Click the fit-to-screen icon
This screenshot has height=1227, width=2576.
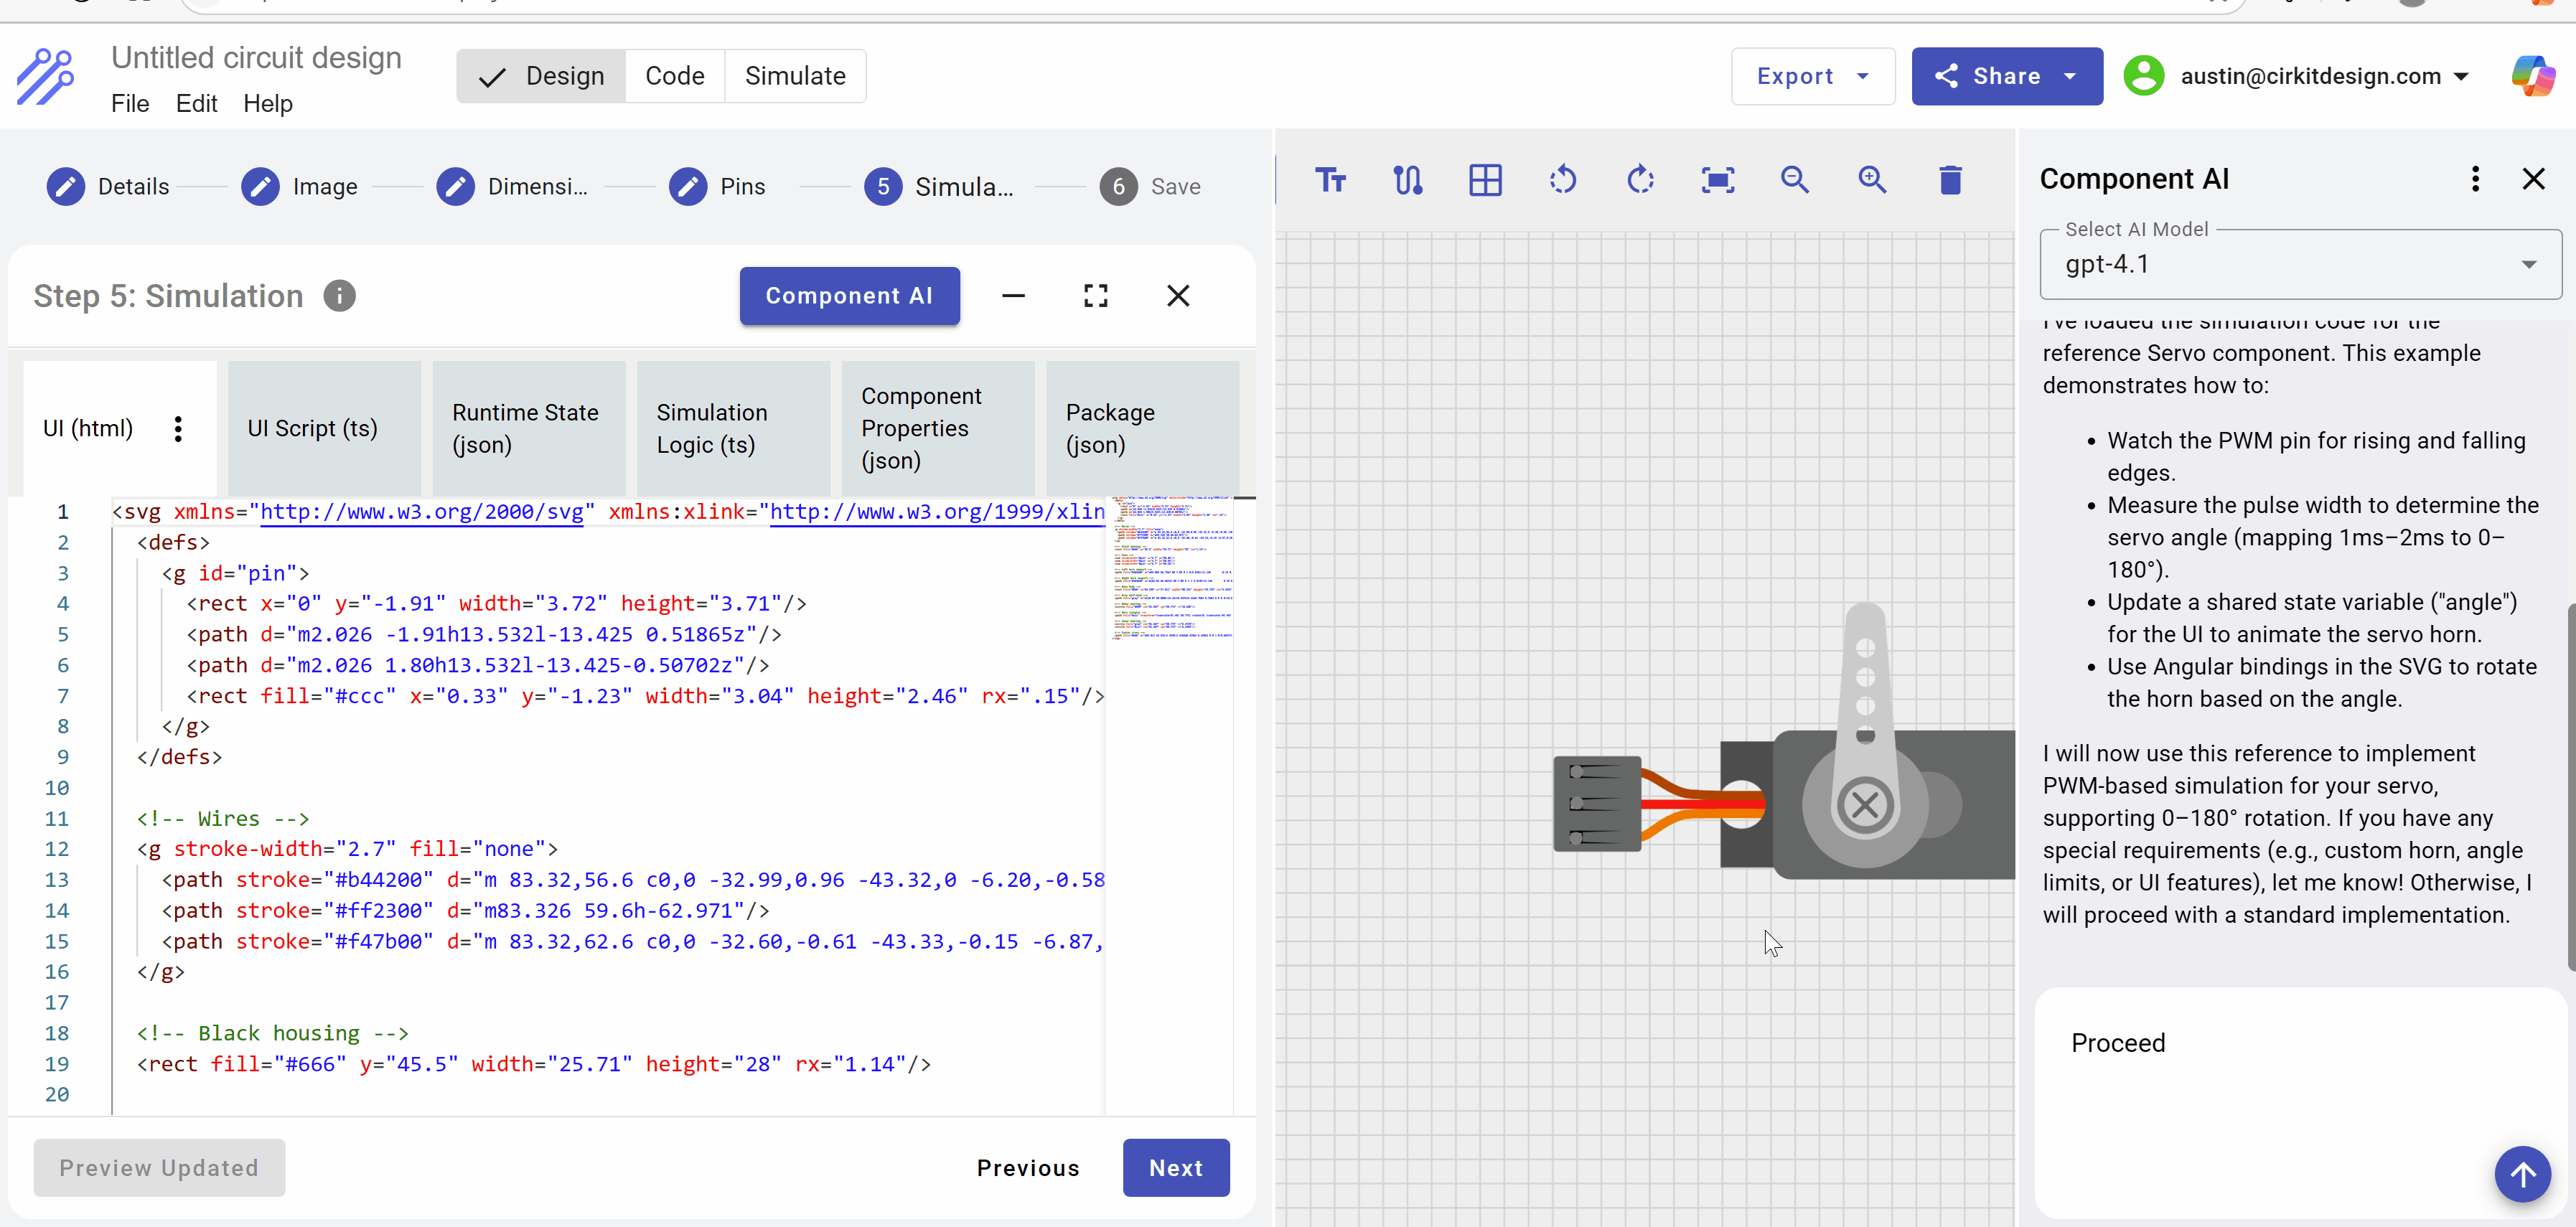(1718, 180)
